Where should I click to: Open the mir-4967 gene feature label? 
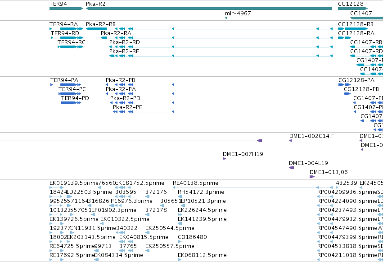pos(238,14)
